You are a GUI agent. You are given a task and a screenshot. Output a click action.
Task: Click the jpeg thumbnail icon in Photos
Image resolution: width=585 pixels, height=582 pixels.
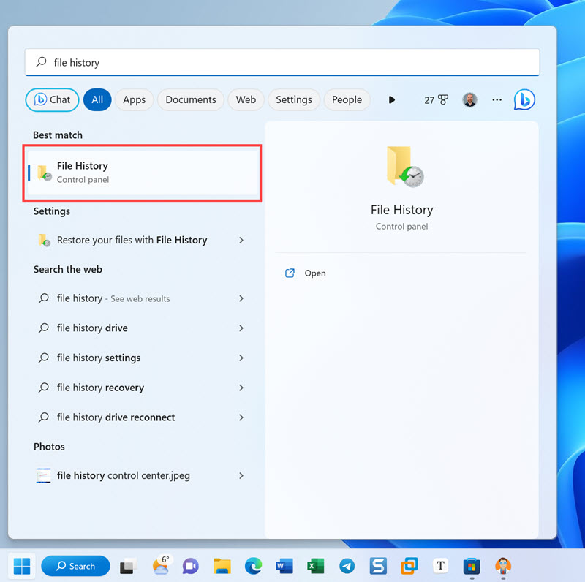pos(43,475)
